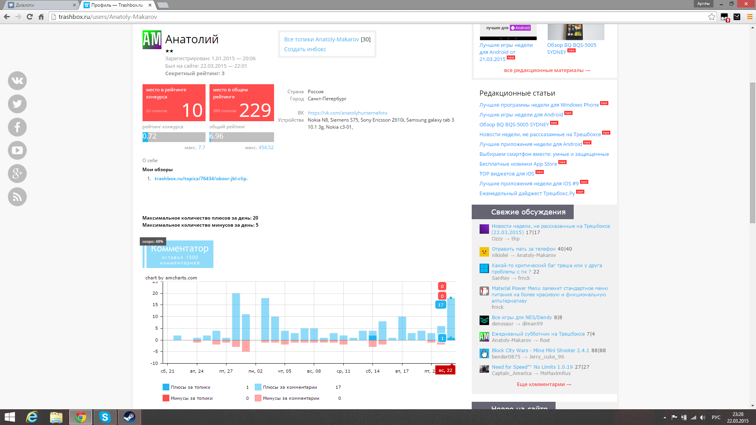Image resolution: width=756 pixels, height=425 pixels.
Task: Toggle 'Плюсы за топики' legend marker
Action: (166, 387)
